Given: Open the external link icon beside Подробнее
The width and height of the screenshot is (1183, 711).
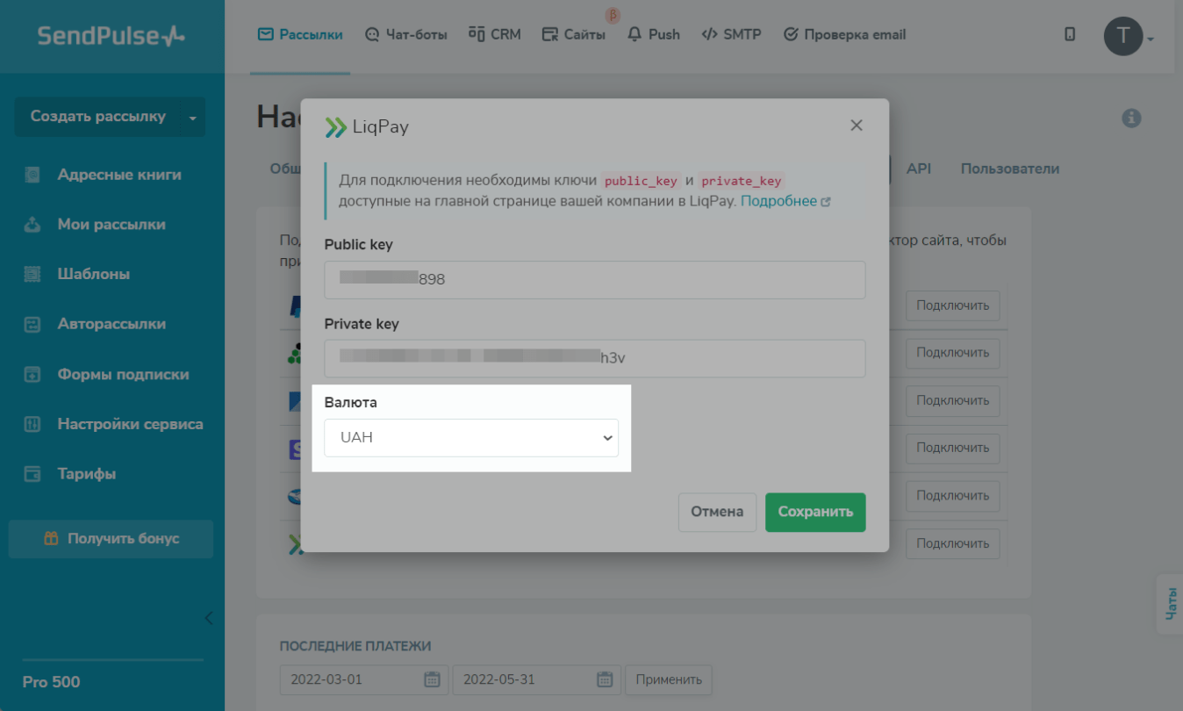Looking at the screenshot, I should click(825, 202).
